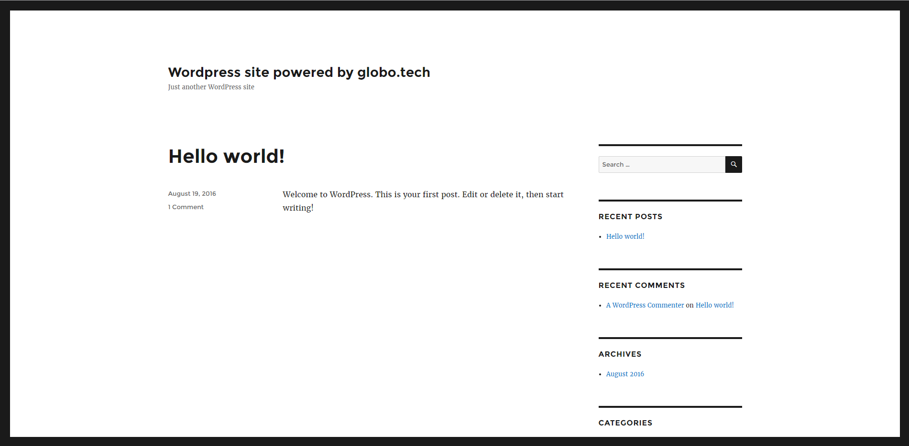Focus the Search input field
This screenshot has width=909, height=446.
click(x=662, y=164)
